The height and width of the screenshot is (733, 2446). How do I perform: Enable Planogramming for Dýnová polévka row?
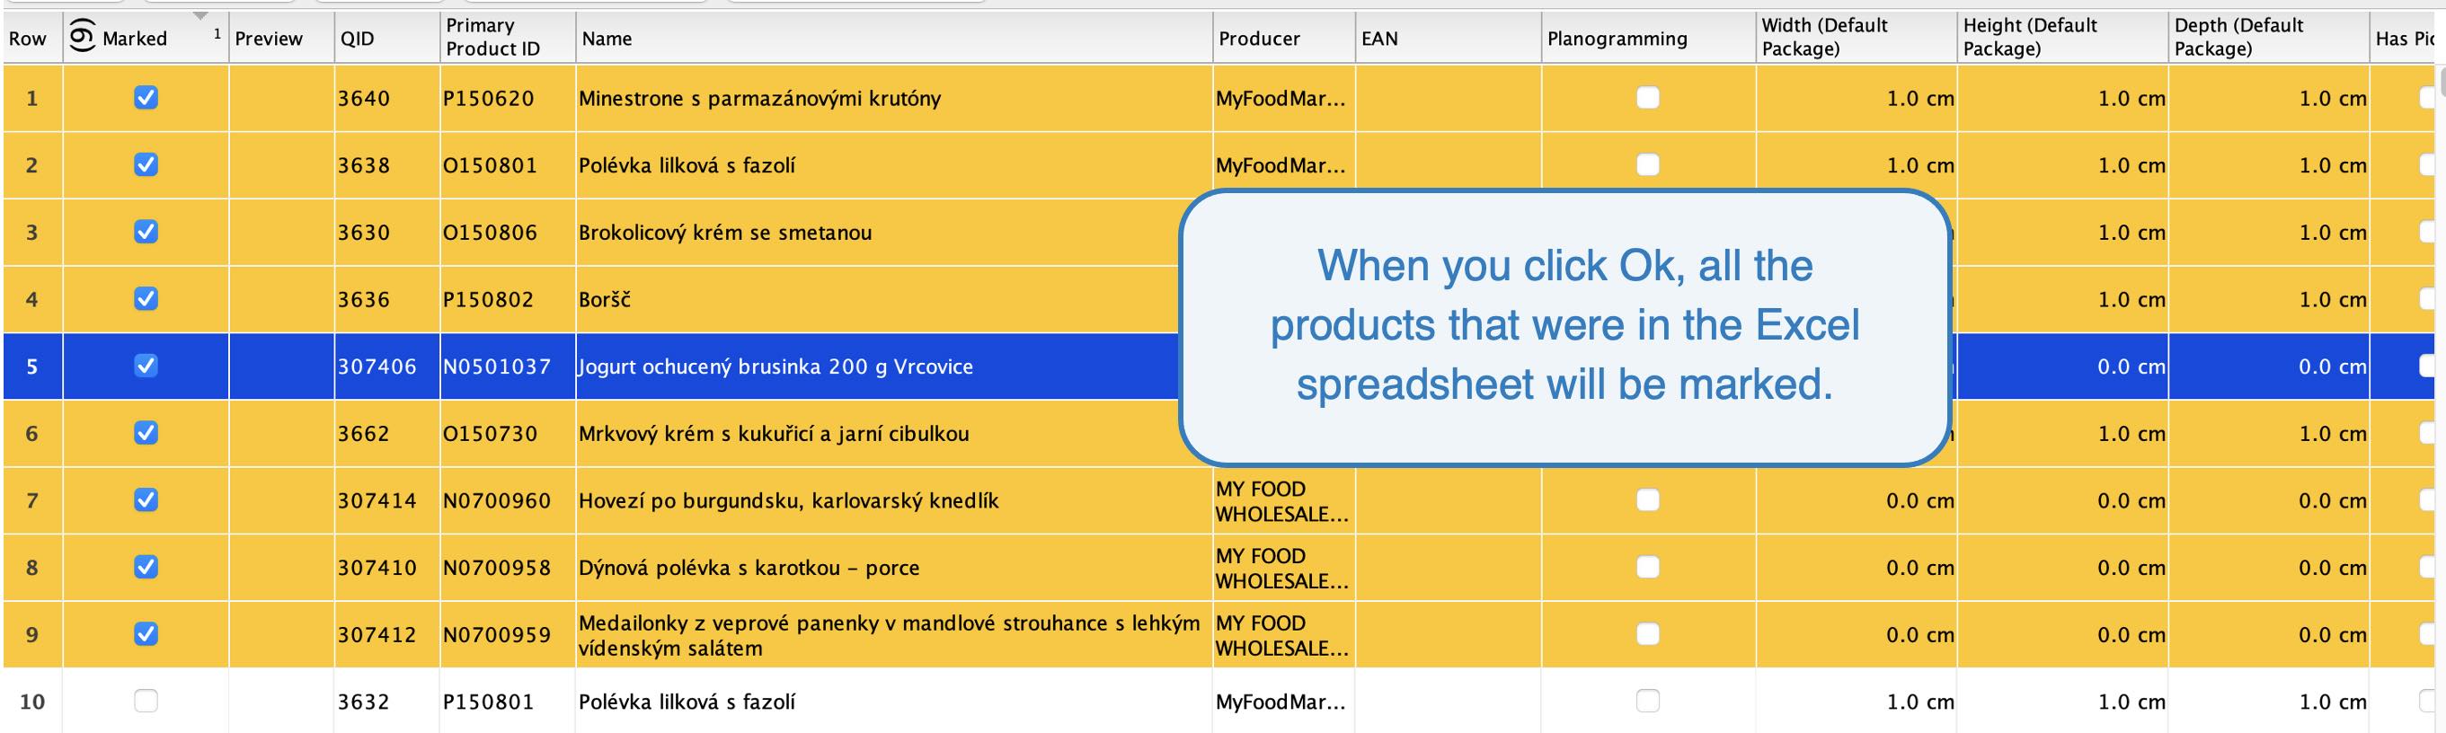pos(1647,567)
